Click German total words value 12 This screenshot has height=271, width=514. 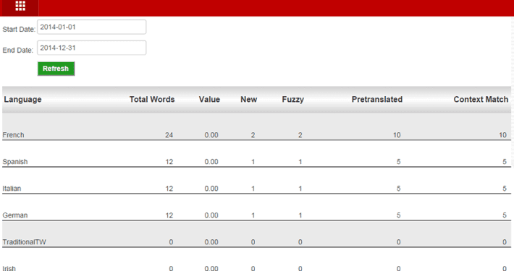click(169, 215)
